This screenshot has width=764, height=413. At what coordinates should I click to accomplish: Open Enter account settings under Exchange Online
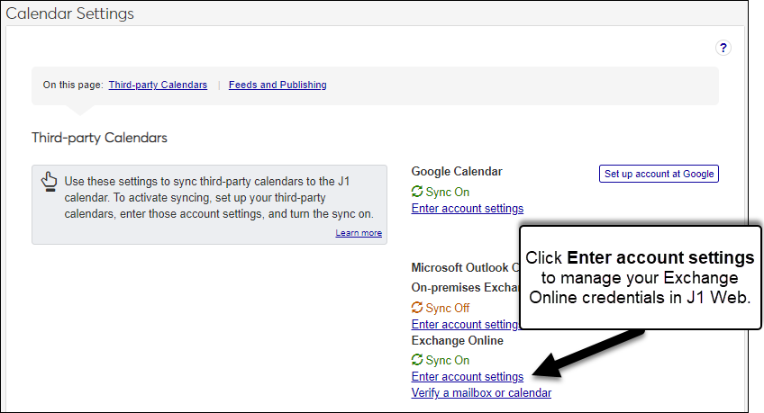(467, 377)
